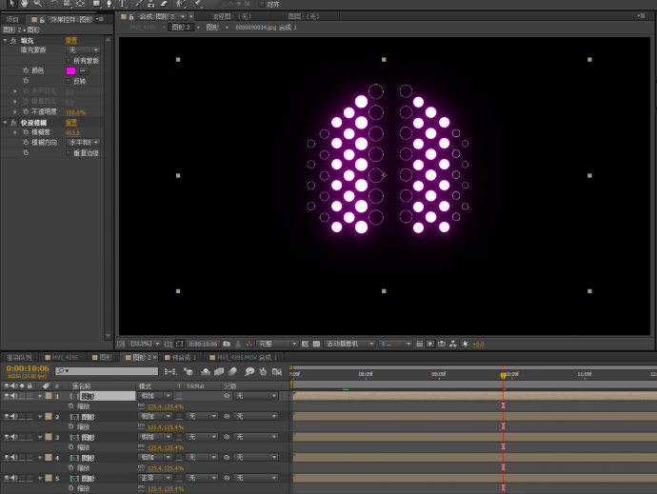The image size is (657, 494).
Task: Select the Hand tool in the toolbar
Action: click(24, 4)
